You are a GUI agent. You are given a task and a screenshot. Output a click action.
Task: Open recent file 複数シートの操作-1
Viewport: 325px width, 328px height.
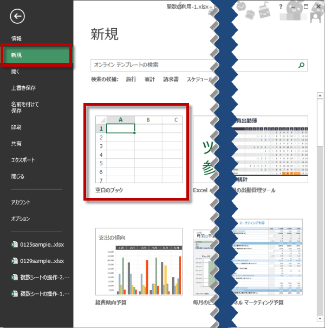[44, 294]
